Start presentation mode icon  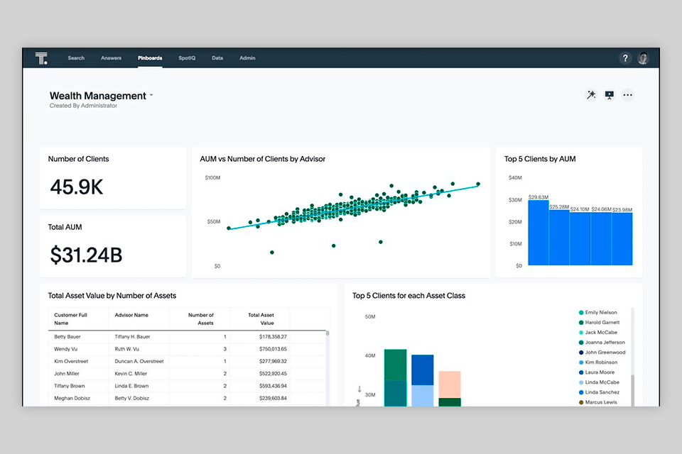(610, 95)
